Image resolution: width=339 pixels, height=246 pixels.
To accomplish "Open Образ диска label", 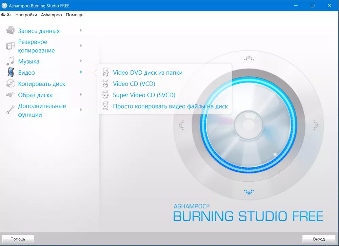I will coord(35,95).
